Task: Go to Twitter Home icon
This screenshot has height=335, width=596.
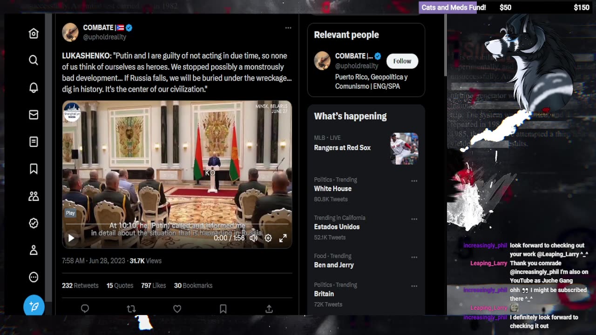Action: 34,33
